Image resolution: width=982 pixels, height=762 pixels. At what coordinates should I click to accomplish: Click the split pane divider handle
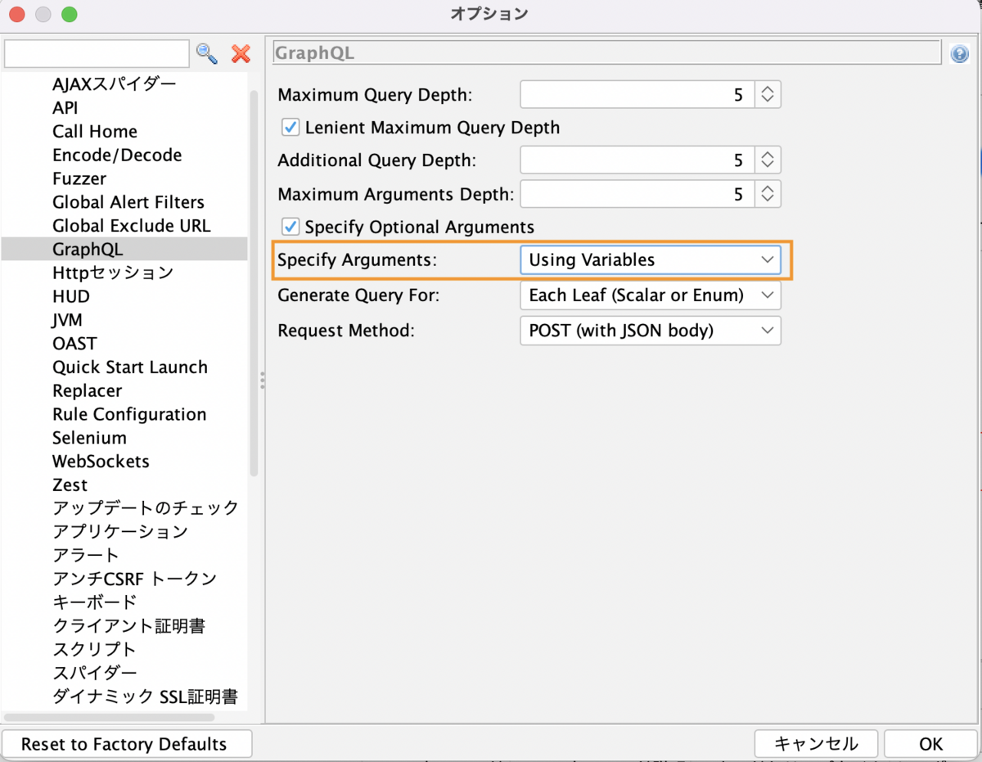(263, 381)
